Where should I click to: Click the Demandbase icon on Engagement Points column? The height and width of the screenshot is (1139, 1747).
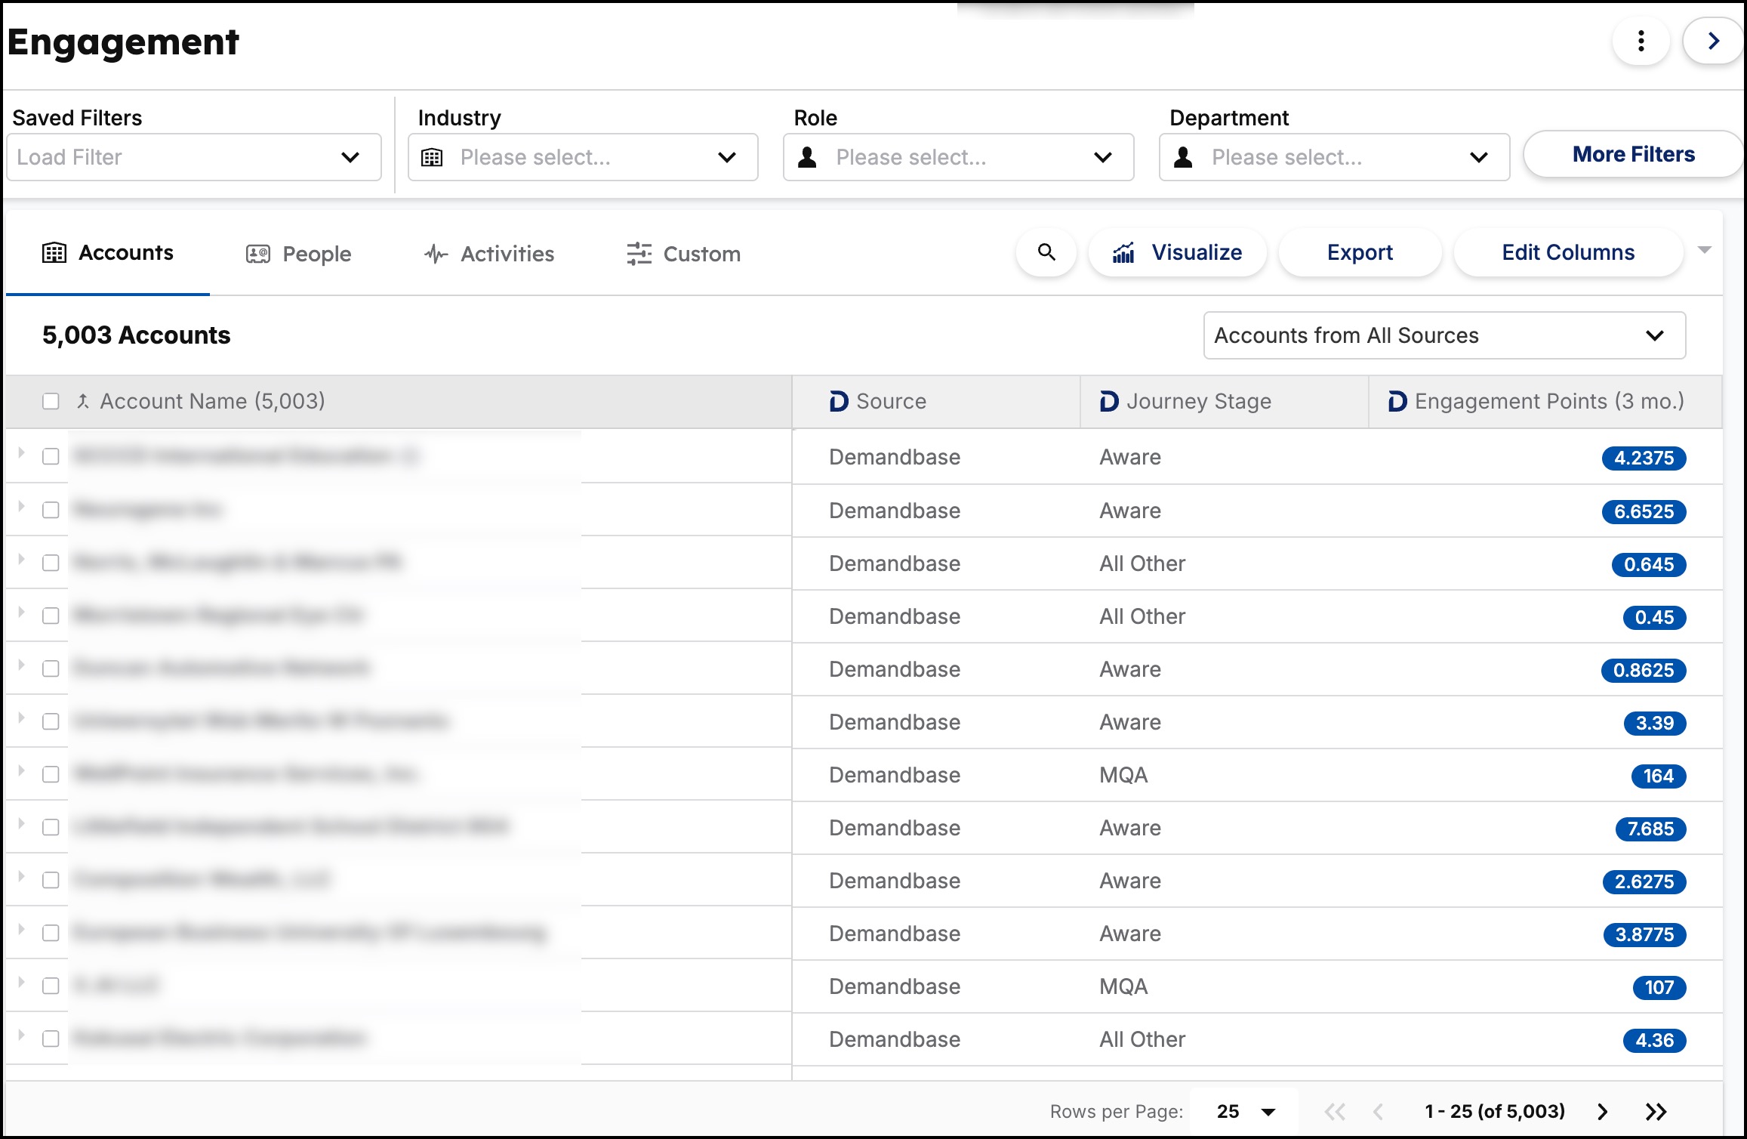(x=1397, y=401)
